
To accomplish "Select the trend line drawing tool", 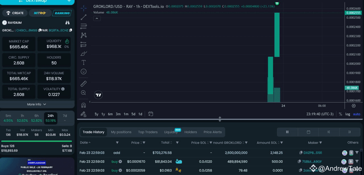I will click(x=84, y=17).
